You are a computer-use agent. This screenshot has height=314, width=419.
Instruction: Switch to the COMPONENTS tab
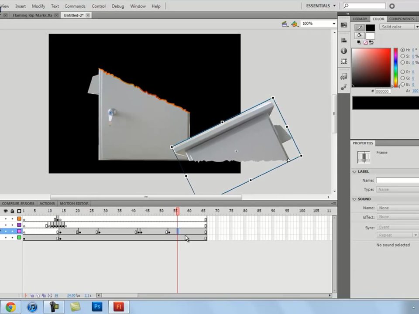pyautogui.click(x=402, y=19)
